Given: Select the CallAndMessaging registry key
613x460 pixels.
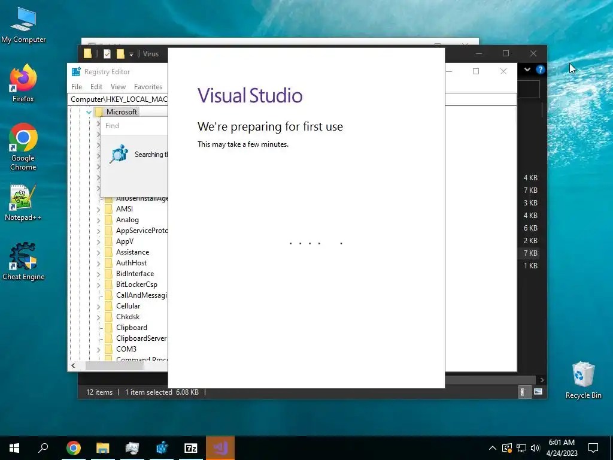Looking at the screenshot, I should coord(141,295).
